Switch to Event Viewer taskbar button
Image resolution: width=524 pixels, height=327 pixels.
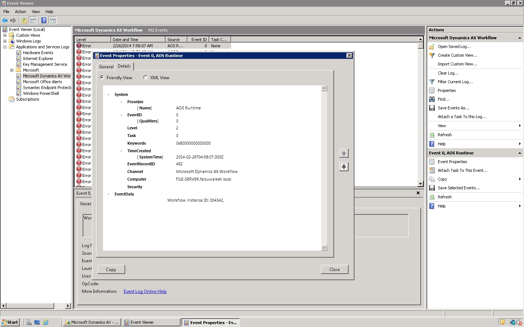pyautogui.click(x=151, y=322)
